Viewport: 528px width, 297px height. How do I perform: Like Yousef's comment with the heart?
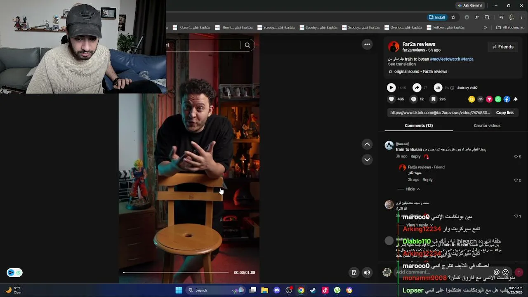516,157
